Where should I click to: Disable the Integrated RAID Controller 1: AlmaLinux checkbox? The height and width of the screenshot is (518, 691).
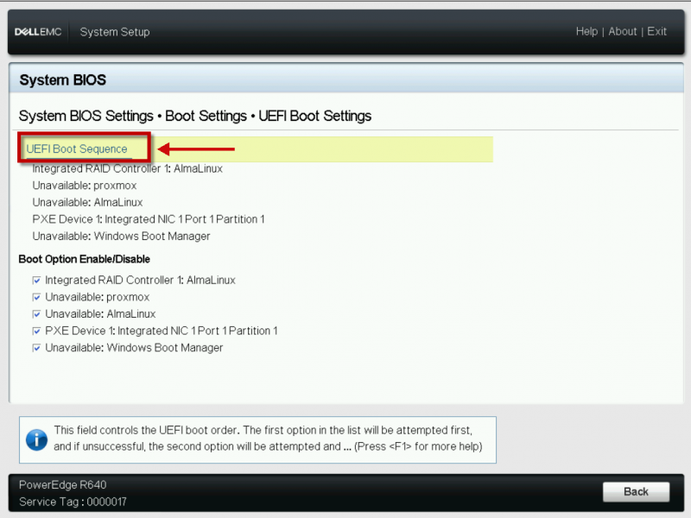[36, 280]
